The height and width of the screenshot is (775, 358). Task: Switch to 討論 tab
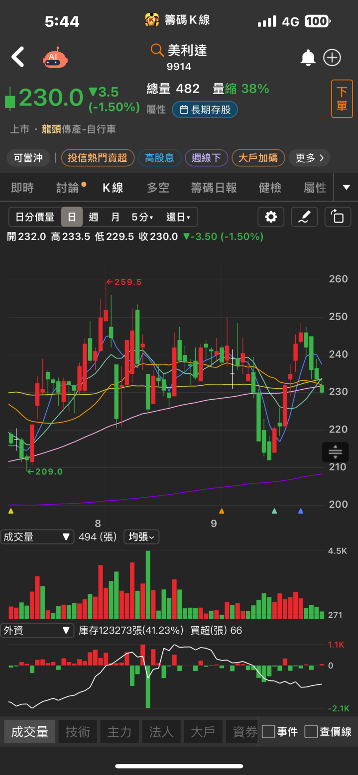click(x=68, y=188)
